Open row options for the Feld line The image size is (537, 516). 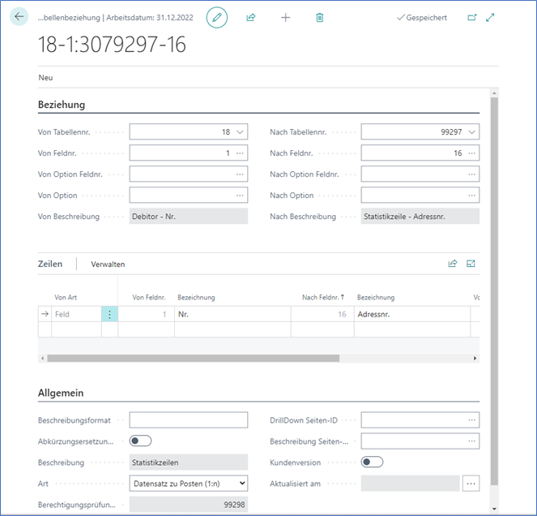click(109, 315)
